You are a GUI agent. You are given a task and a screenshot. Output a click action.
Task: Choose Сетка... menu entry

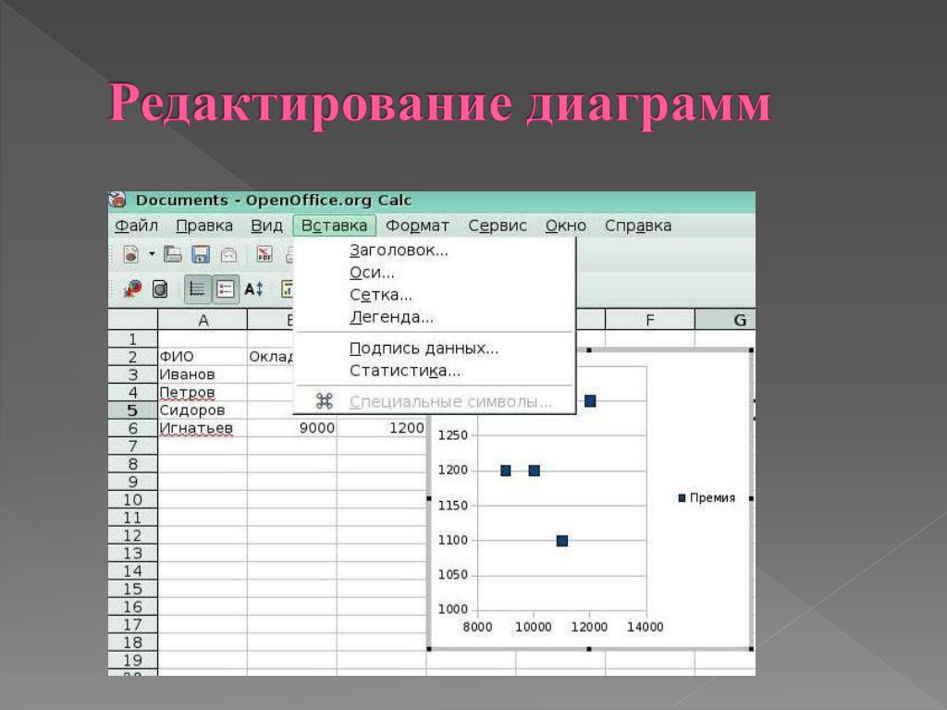click(x=435, y=295)
